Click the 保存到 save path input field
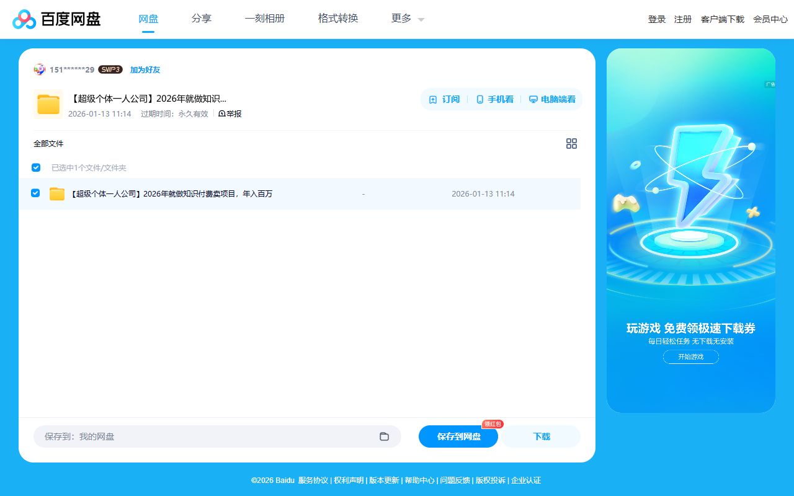 tap(186, 436)
